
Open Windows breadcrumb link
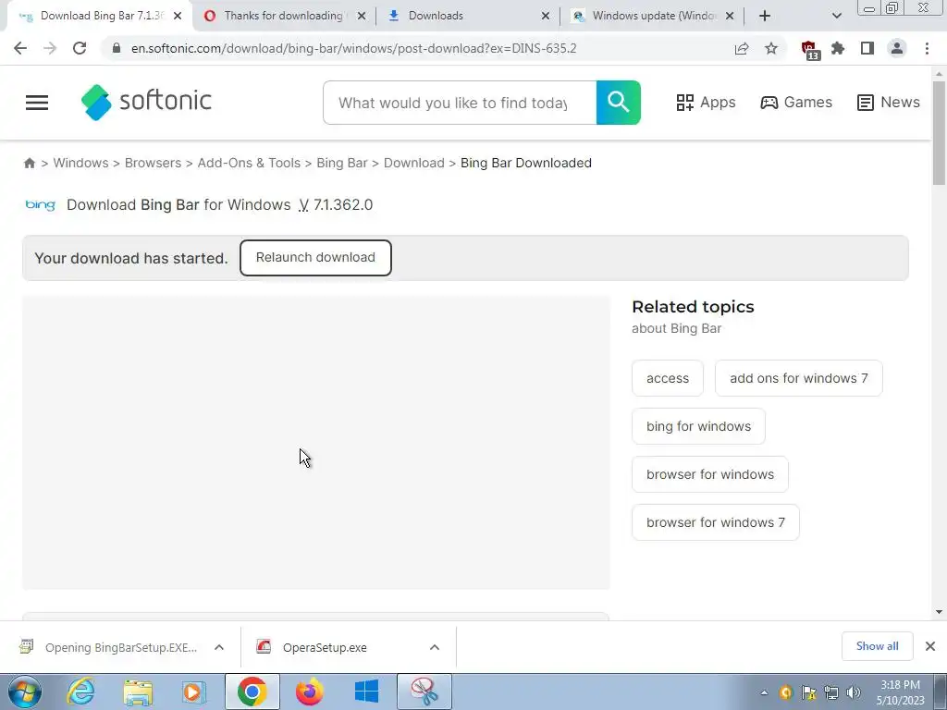(x=81, y=163)
